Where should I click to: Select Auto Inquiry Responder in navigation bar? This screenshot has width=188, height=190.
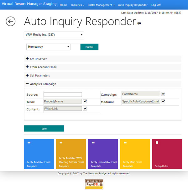point(133,5)
